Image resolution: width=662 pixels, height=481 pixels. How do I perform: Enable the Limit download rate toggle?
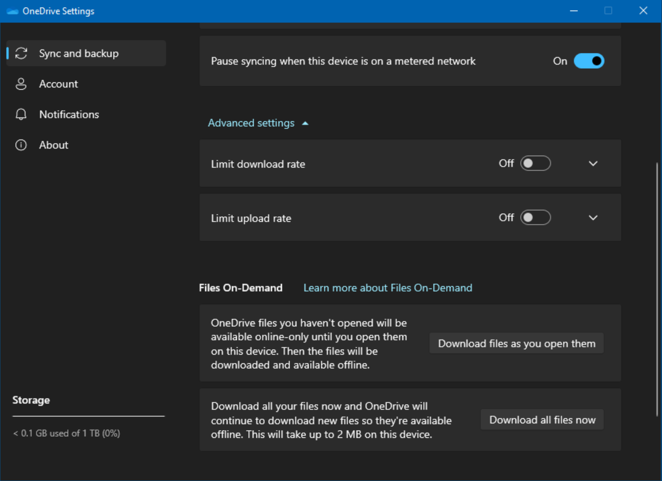(535, 163)
